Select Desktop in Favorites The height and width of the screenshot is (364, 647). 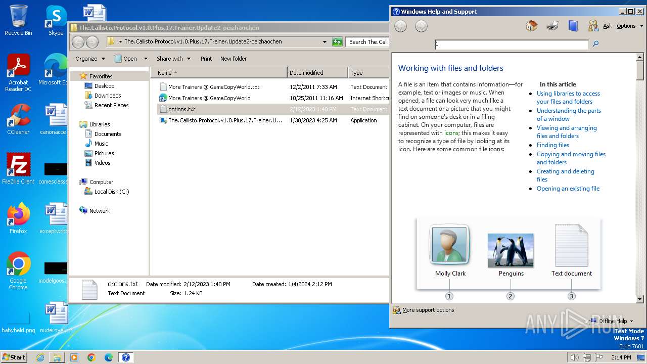[104, 86]
